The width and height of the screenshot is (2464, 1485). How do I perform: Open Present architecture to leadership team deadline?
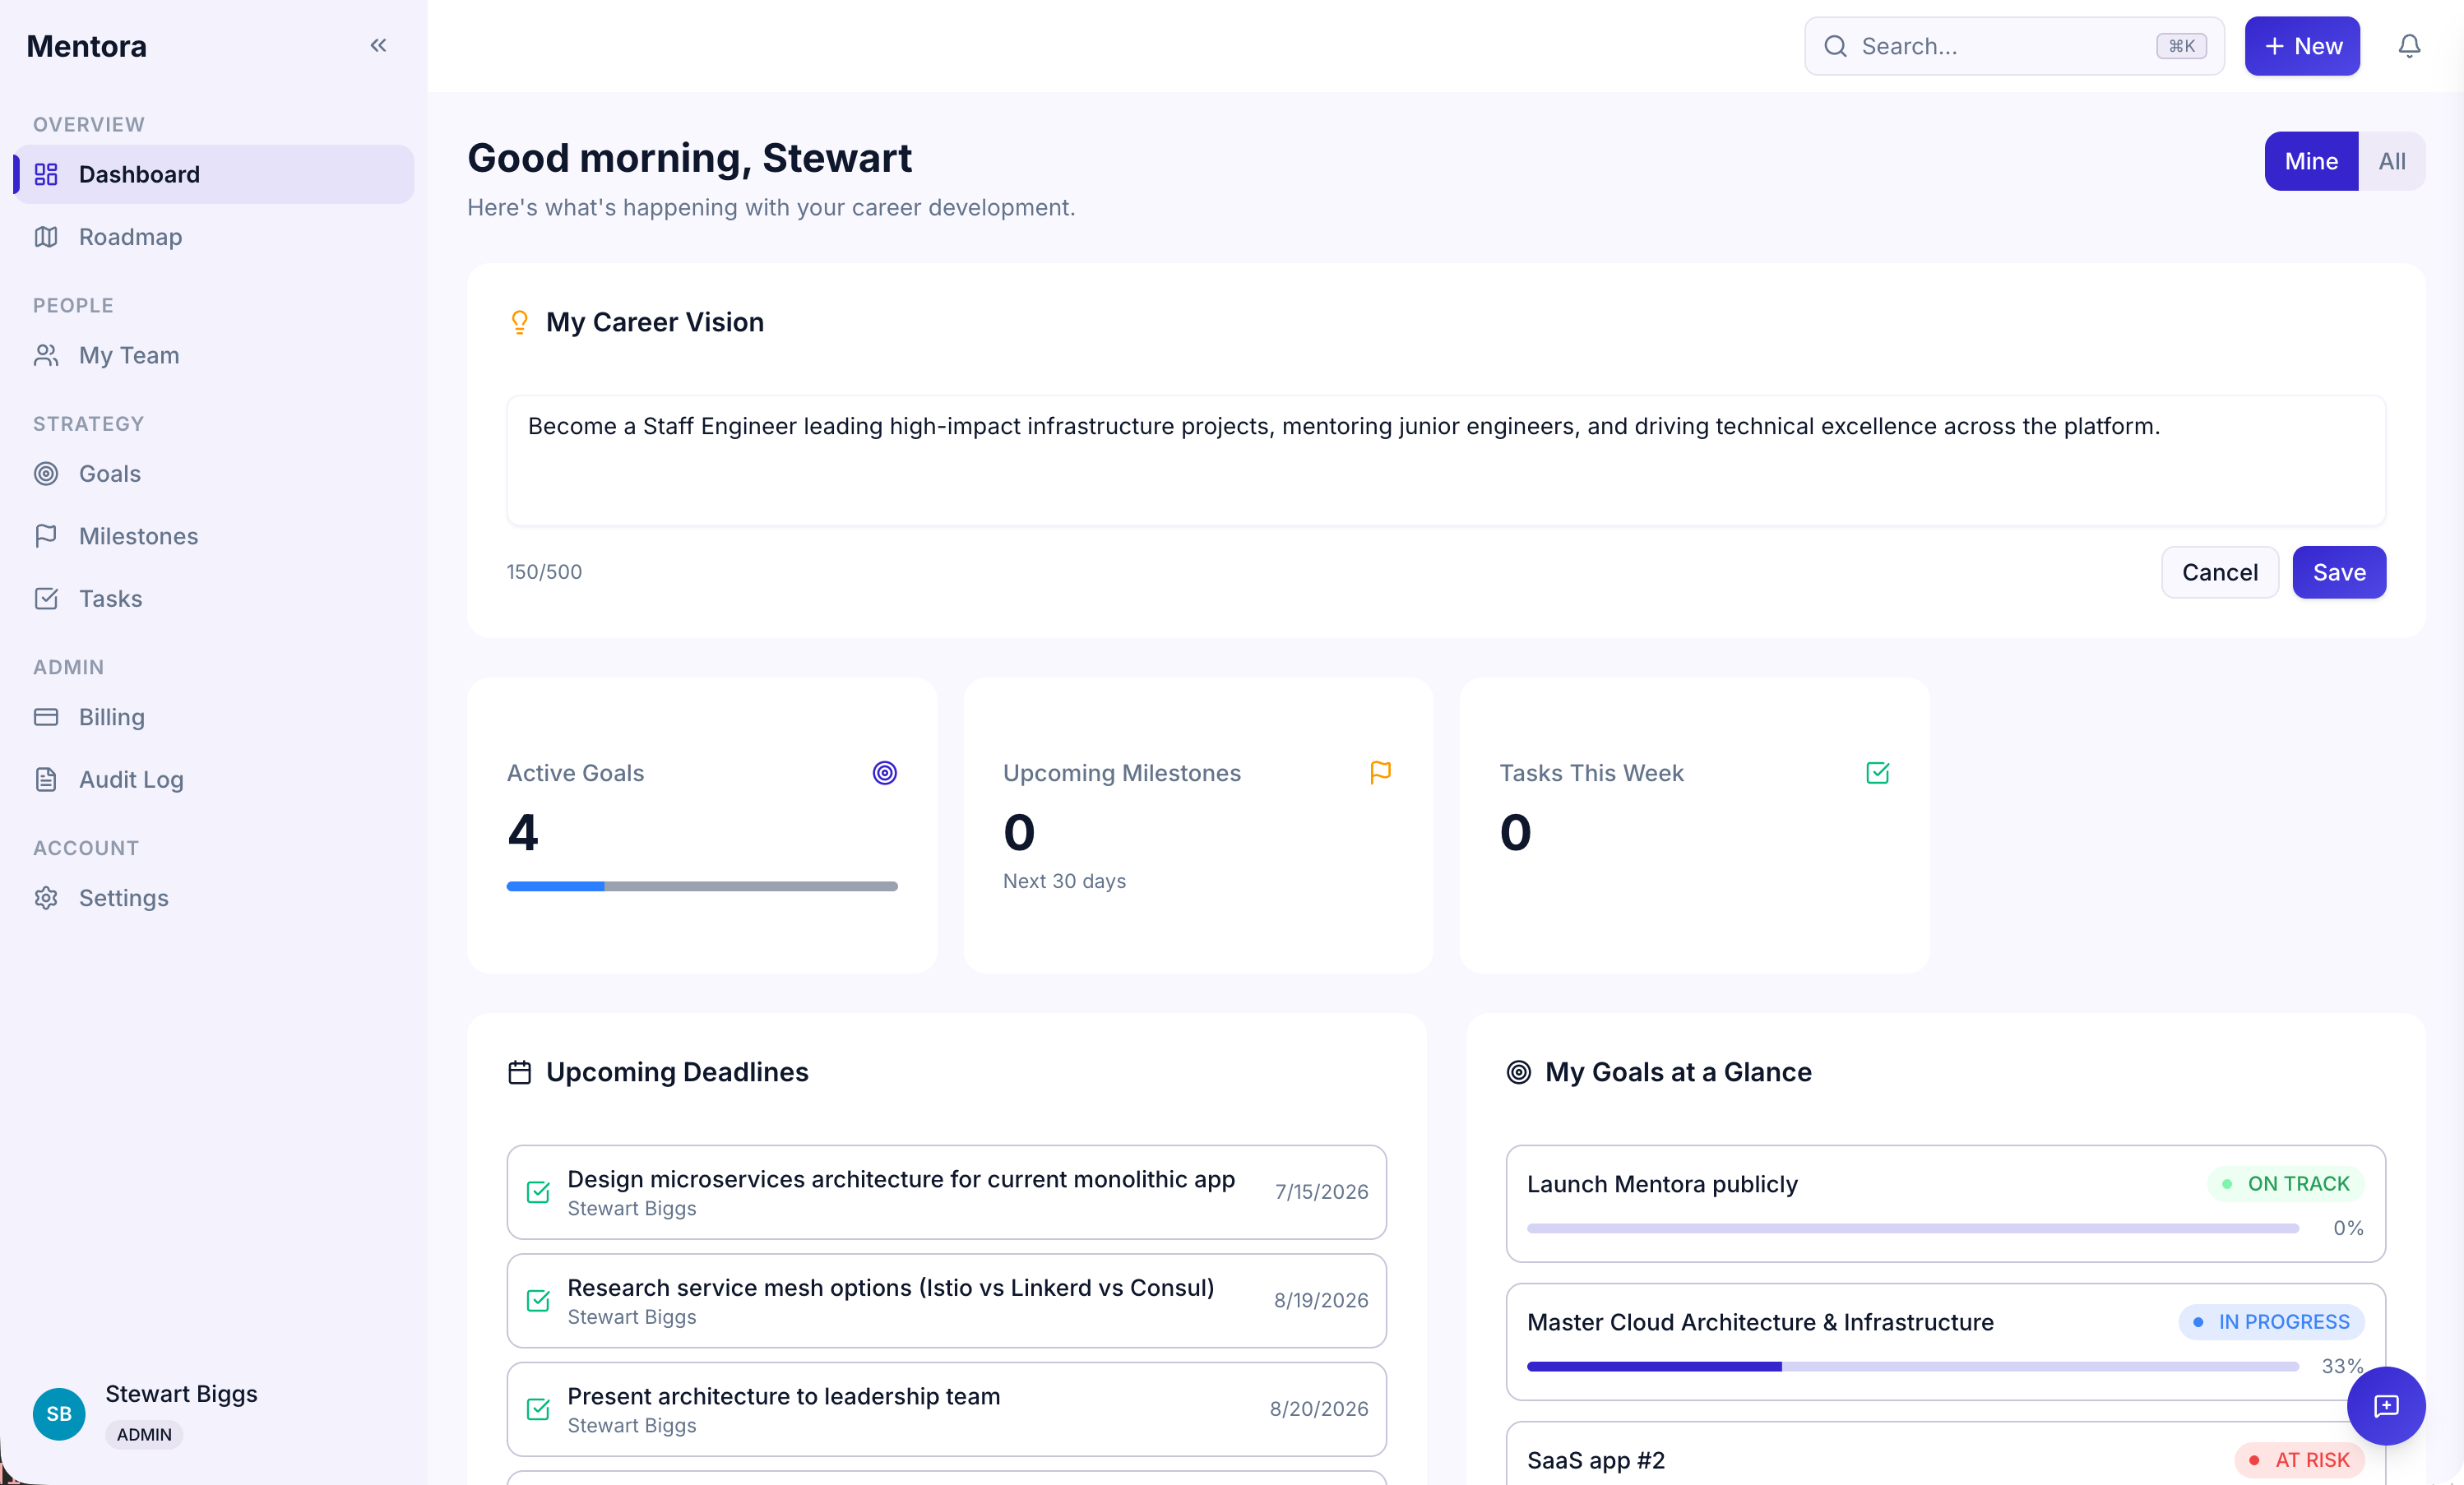946,1409
